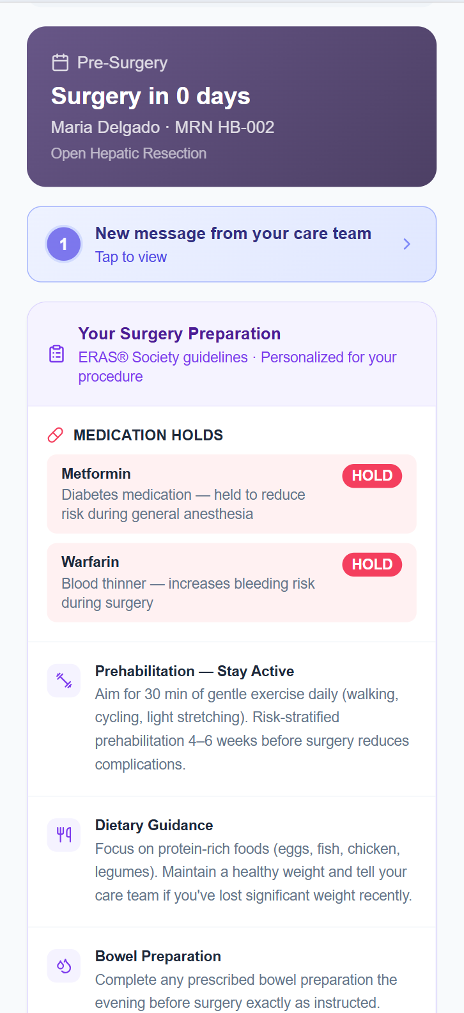464x1013 pixels.
Task: Click the unread message count badge showing 1
Action: coord(64,244)
